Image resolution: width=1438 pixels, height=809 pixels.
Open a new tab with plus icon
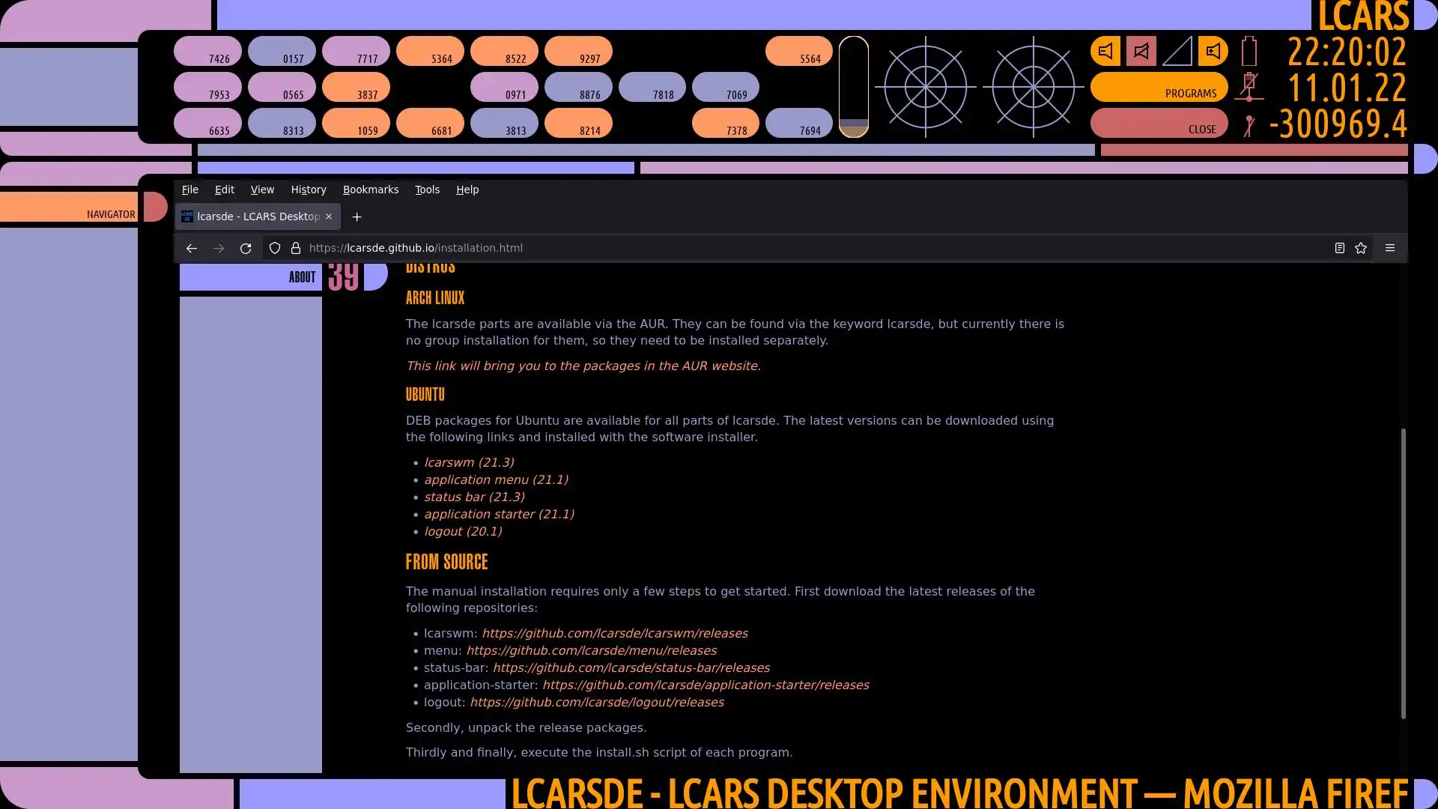point(357,217)
